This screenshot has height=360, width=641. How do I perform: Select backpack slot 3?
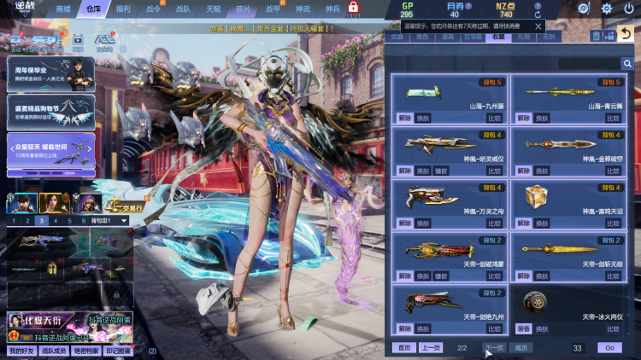tap(41, 221)
